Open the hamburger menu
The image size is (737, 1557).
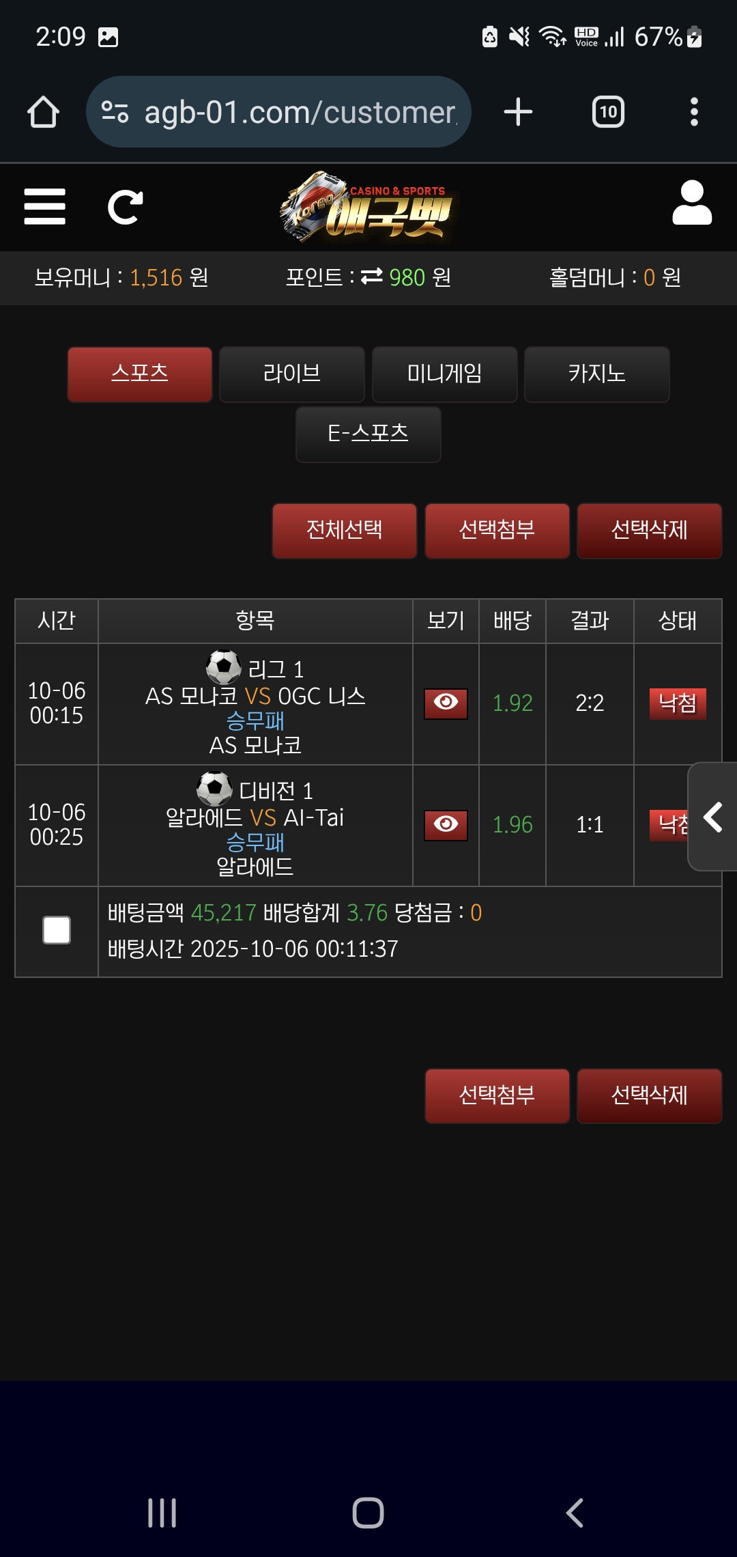pyautogui.click(x=45, y=207)
